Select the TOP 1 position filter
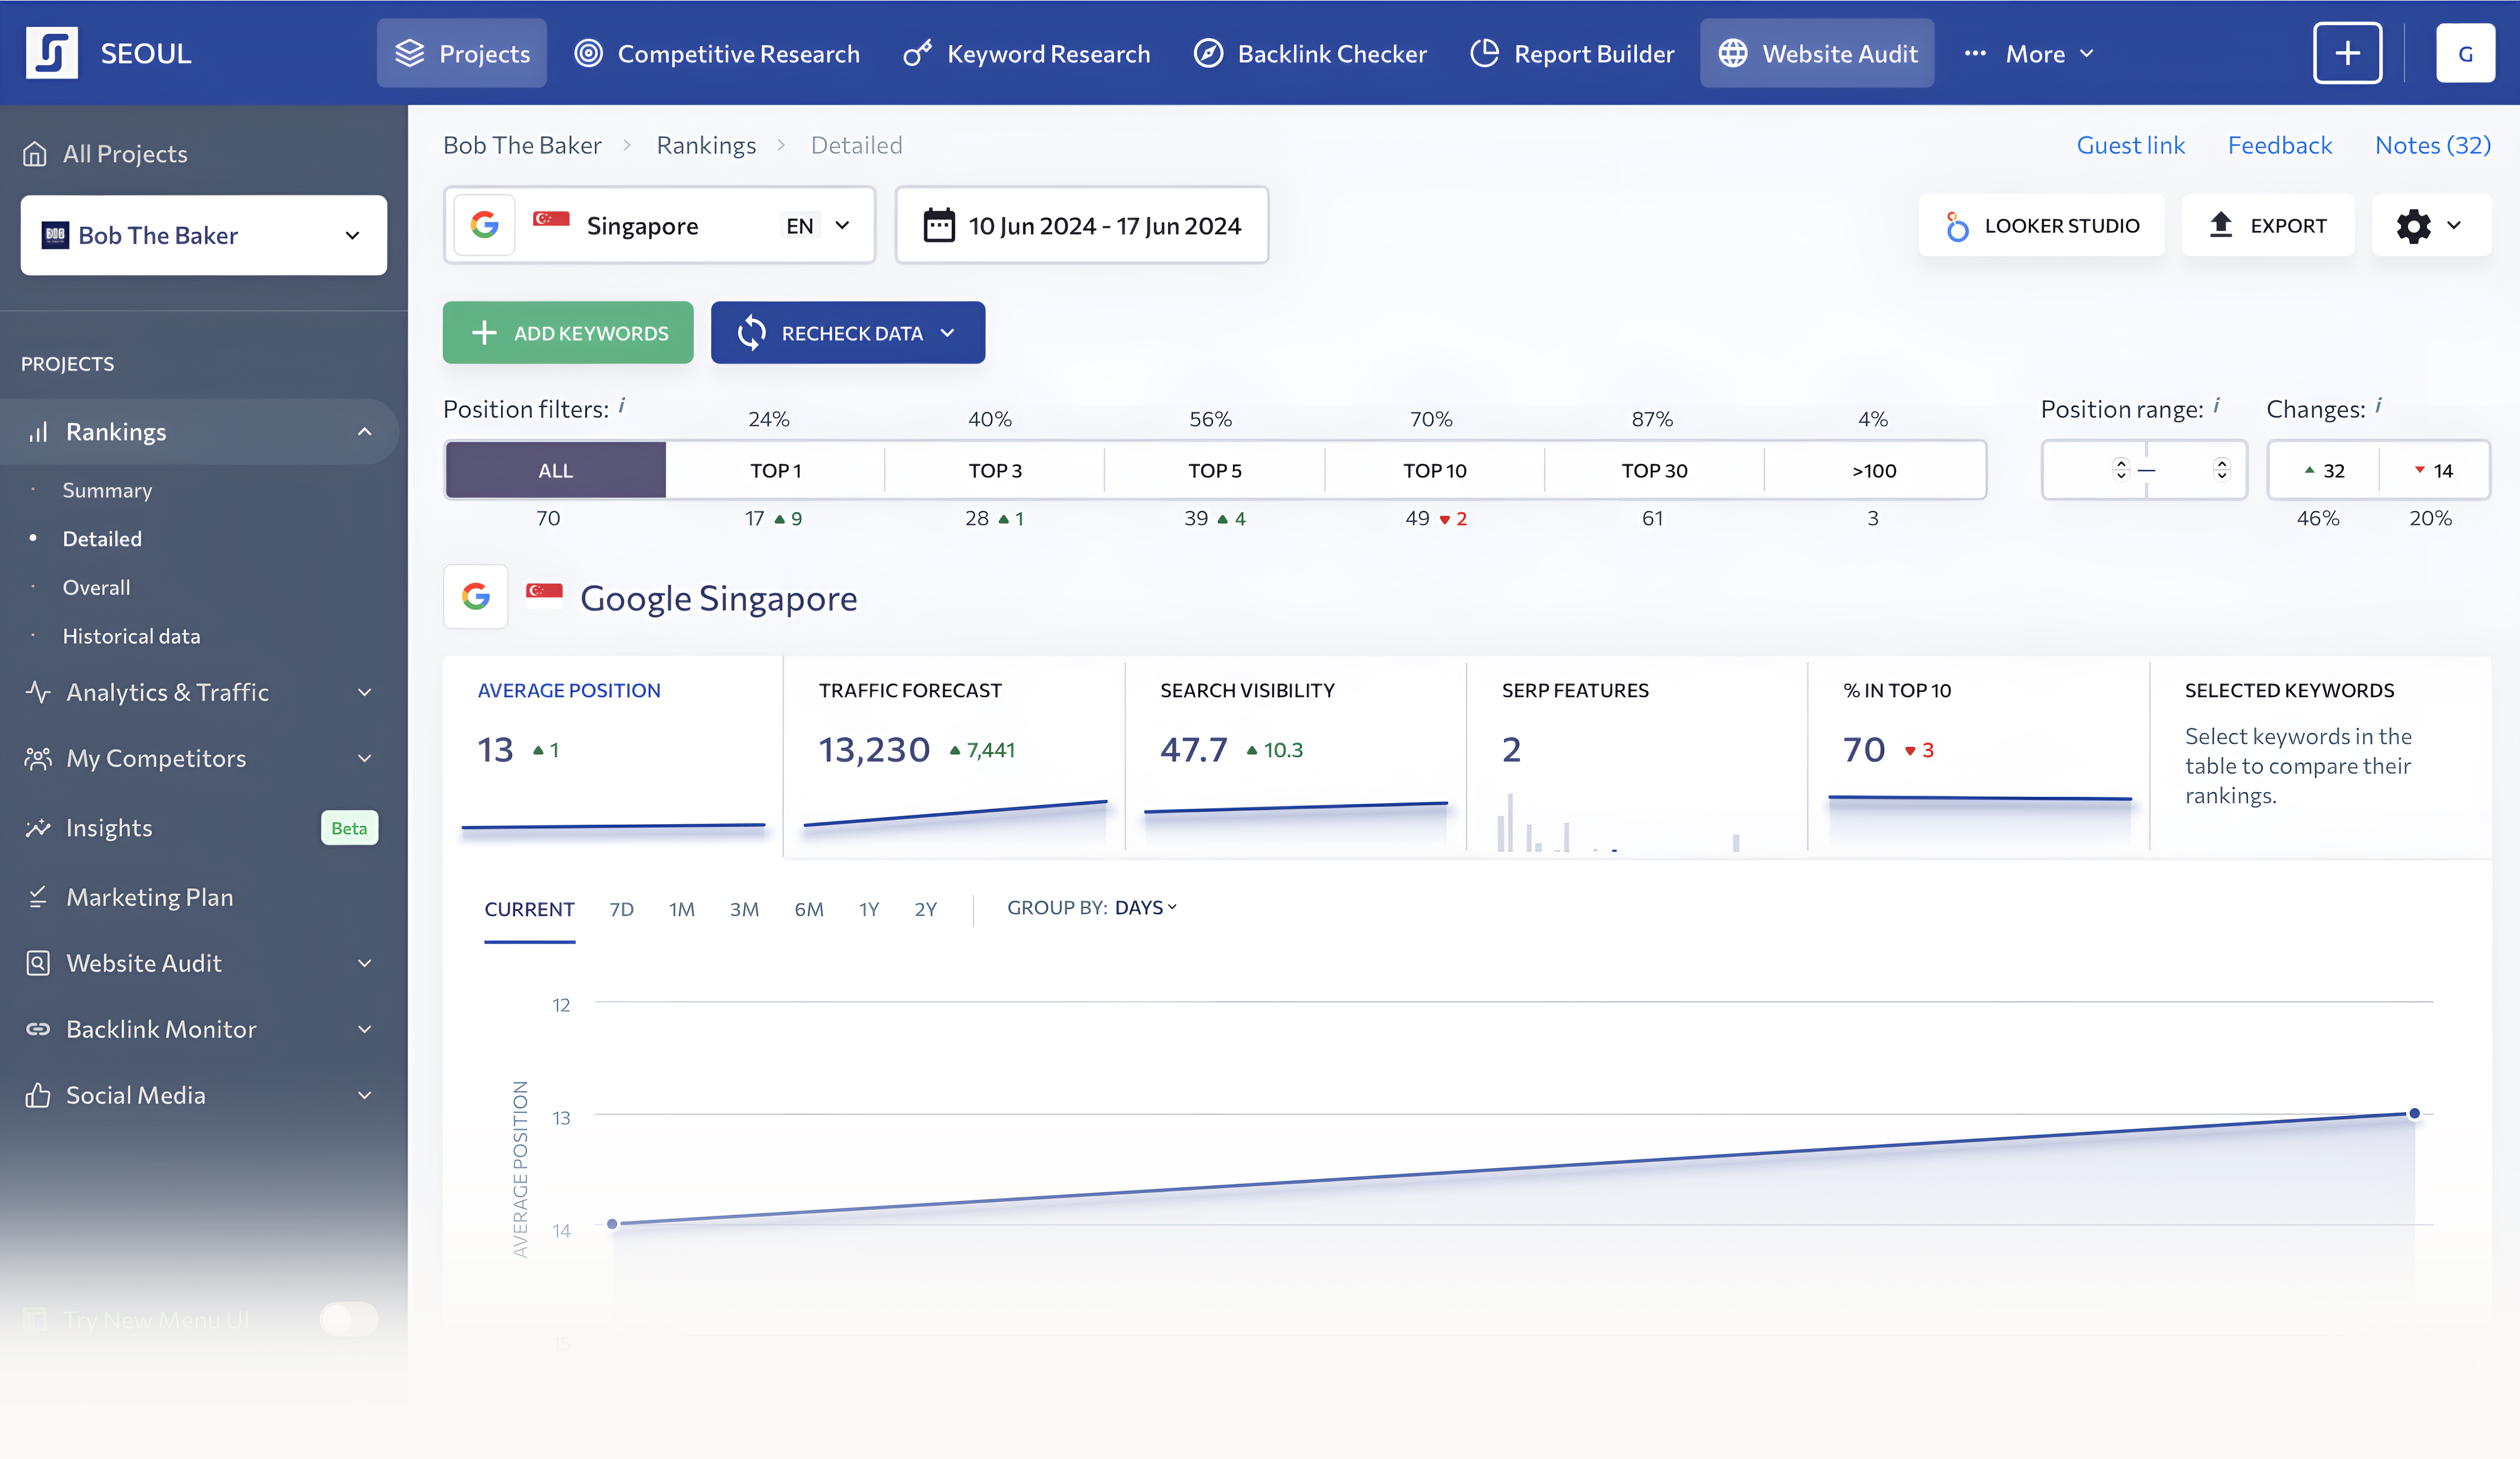This screenshot has height=1459, width=2520. click(x=775, y=470)
